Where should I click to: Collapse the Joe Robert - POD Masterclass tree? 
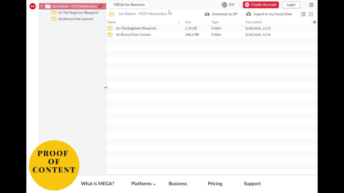pos(42,6)
